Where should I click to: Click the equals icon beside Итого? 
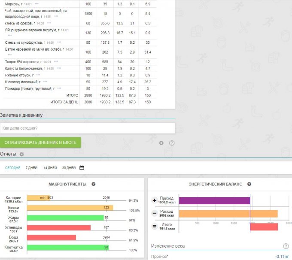pos(155,226)
